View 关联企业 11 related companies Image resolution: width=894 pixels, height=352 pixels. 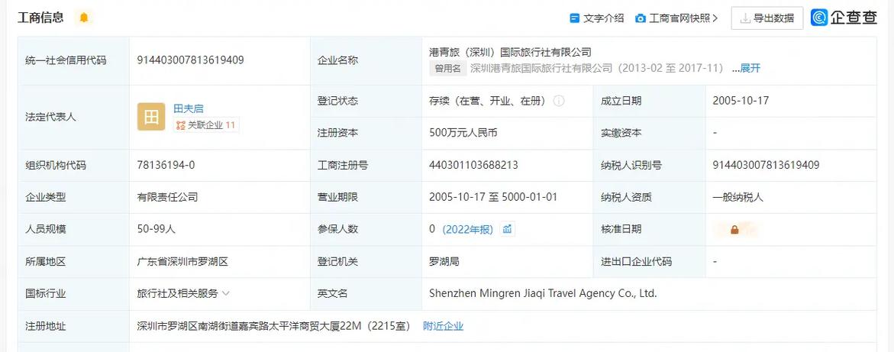coord(206,125)
